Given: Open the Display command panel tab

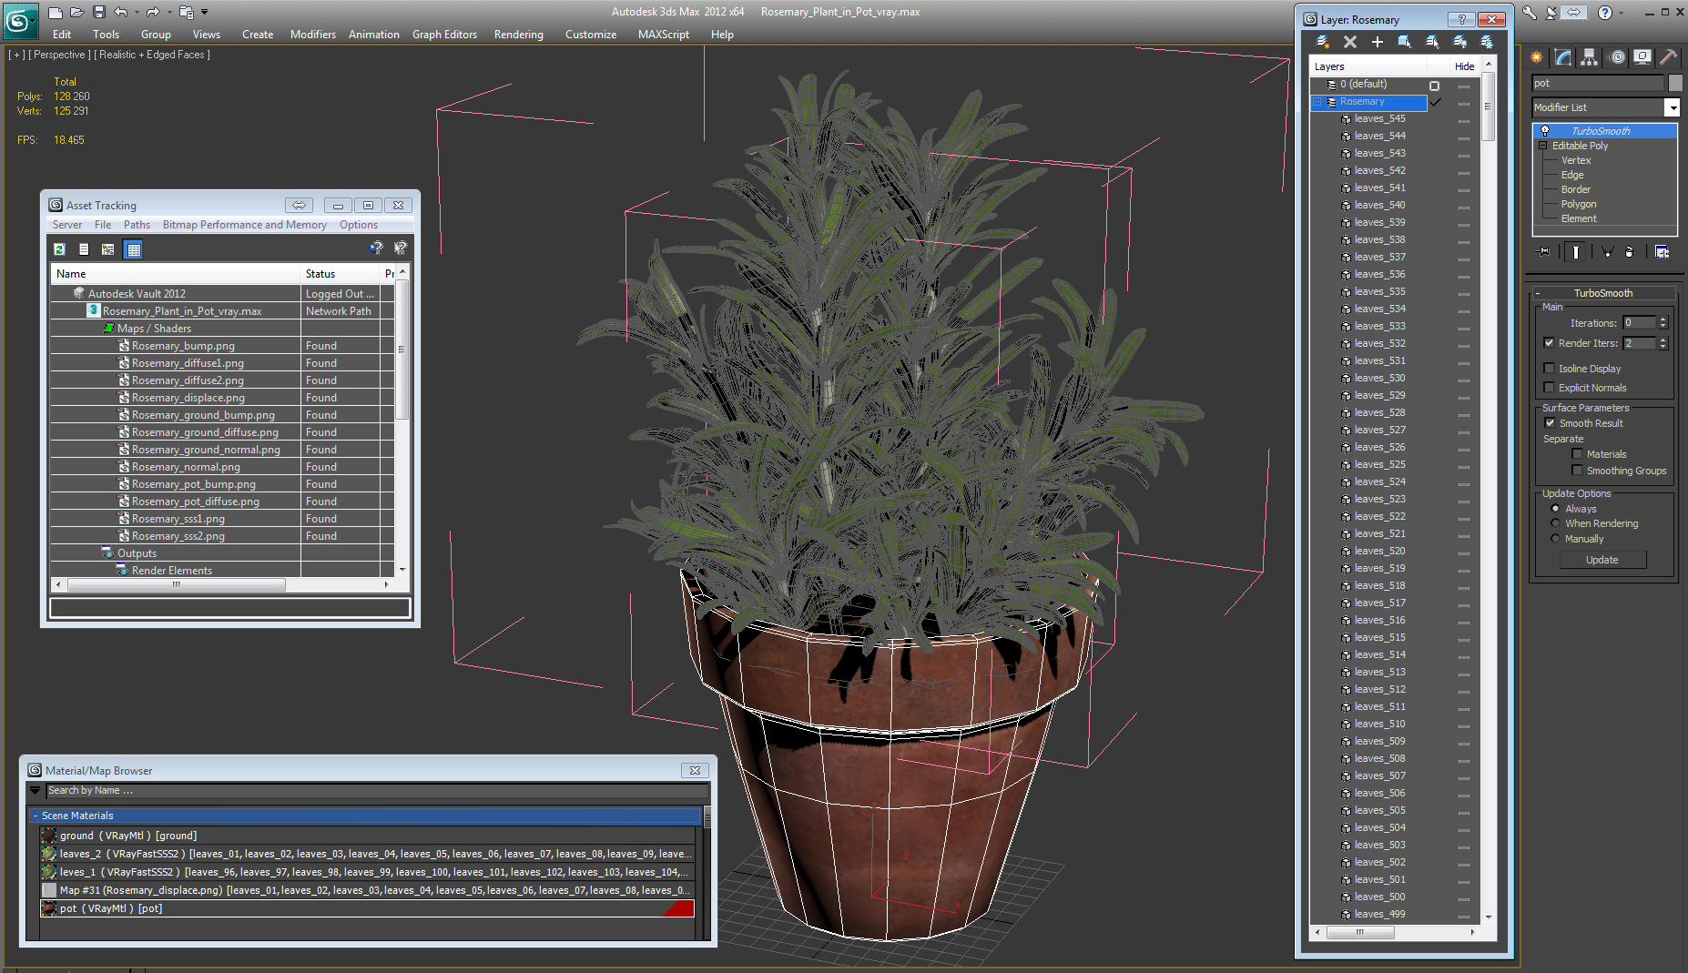Looking at the screenshot, I should 1642,57.
